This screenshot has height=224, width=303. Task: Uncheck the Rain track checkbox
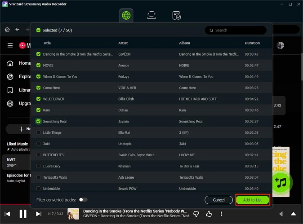[x=39, y=110]
